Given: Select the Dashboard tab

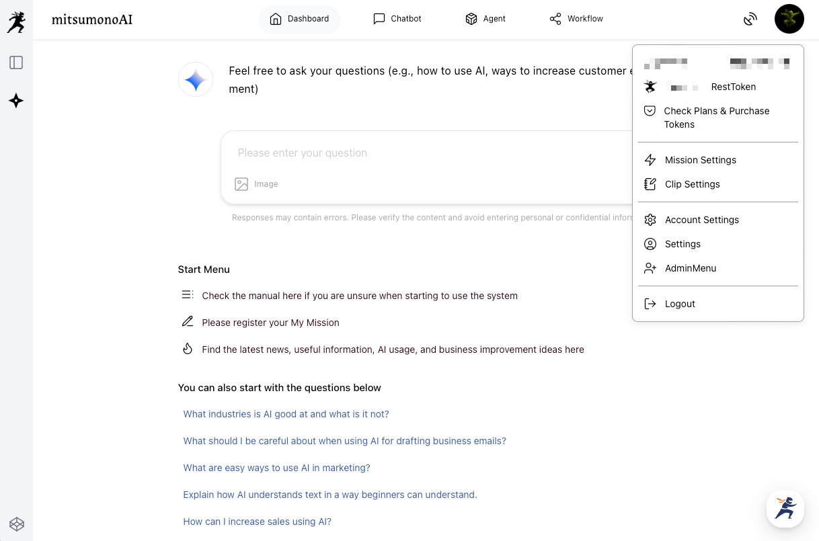Looking at the screenshot, I should coord(299,19).
